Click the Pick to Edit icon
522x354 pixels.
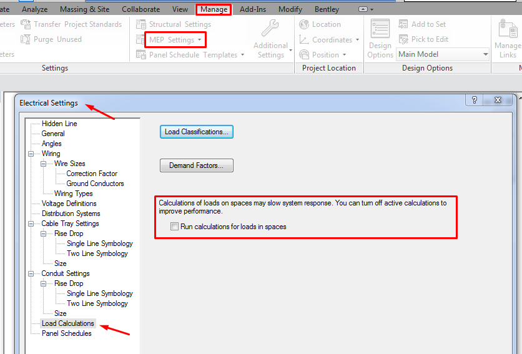click(403, 39)
